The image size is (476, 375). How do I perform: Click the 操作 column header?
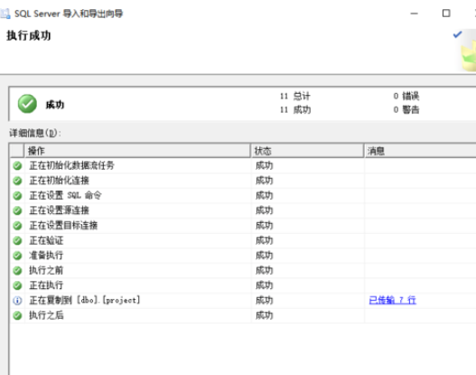tap(137, 151)
